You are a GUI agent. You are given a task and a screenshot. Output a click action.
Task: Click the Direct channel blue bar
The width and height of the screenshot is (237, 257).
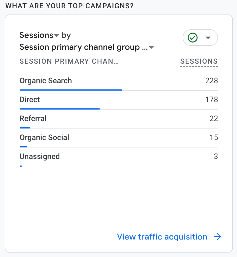point(60,109)
